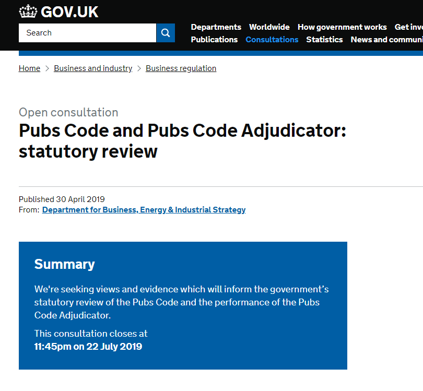
Task: Open the Get involved link
Action: 409,27
